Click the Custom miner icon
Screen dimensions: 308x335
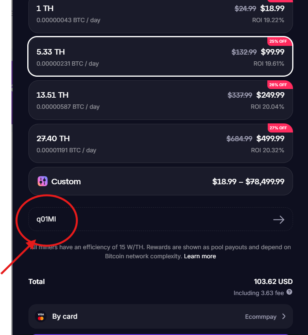43,181
